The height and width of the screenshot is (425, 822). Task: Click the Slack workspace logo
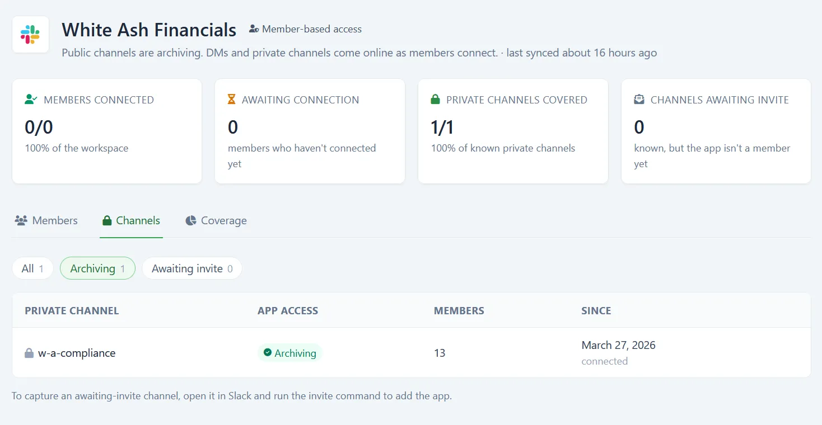pos(30,35)
